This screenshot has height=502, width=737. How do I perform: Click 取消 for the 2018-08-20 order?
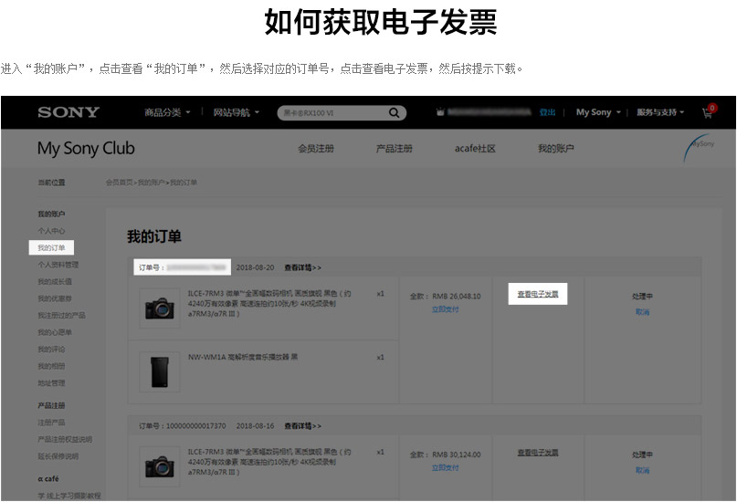(642, 312)
